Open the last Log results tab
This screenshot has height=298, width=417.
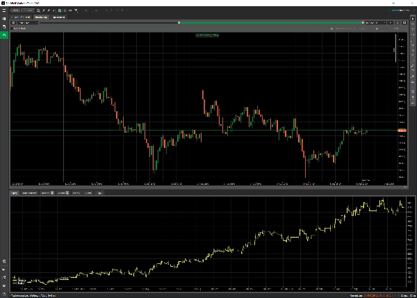(x=99, y=193)
